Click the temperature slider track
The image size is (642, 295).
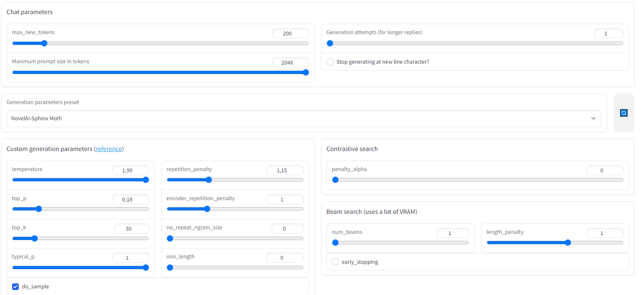(x=79, y=180)
